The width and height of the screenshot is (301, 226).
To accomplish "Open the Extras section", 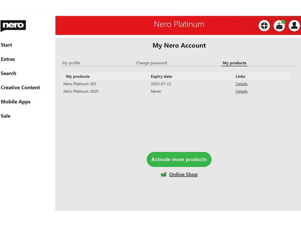I will click(8, 59).
